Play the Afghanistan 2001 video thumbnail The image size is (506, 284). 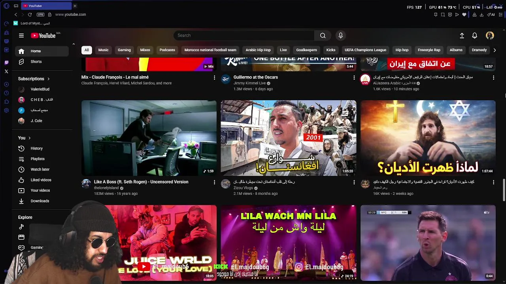pos(289,138)
